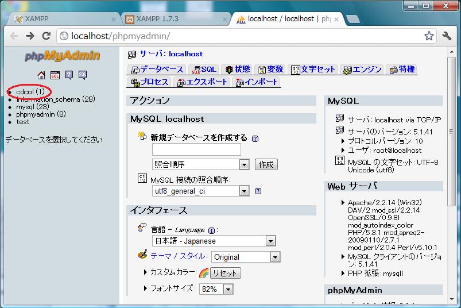Image resolution: width=461 pixels, height=308 pixels.
Task: Expand the PHP 拡張: mysqli item arrow
Action: coord(343,274)
